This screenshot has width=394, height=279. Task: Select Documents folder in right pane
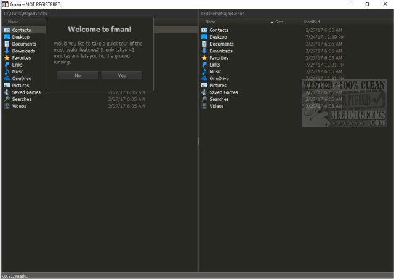tap(221, 44)
